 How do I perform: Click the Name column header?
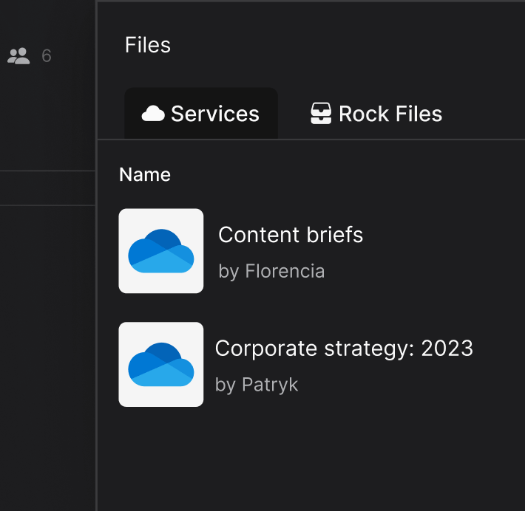[145, 174]
